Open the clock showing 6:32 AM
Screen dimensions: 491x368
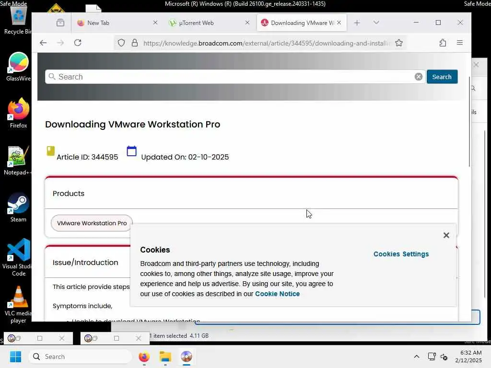point(468,356)
